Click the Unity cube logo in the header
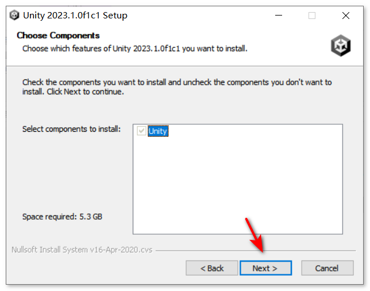370x291 pixels. (341, 45)
